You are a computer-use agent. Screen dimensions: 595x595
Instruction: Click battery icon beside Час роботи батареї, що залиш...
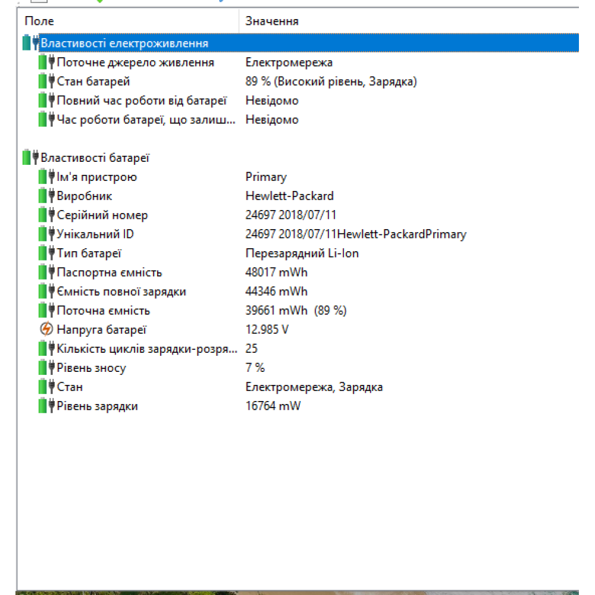pos(46,119)
